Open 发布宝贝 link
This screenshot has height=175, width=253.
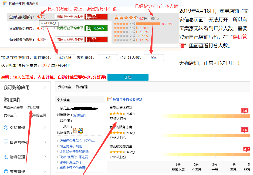(10, 115)
